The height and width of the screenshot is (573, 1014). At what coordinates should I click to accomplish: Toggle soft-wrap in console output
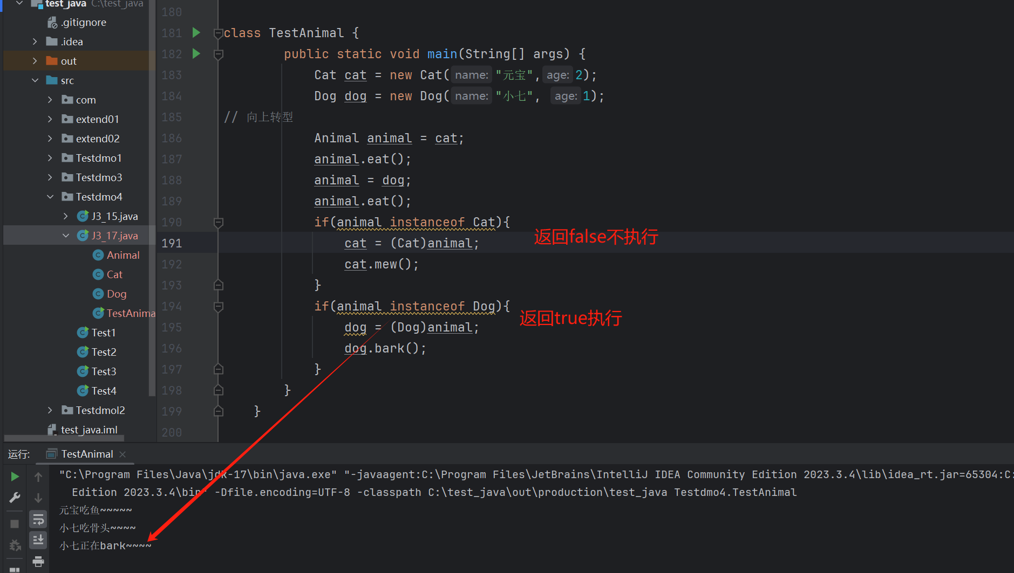pos(38,520)
